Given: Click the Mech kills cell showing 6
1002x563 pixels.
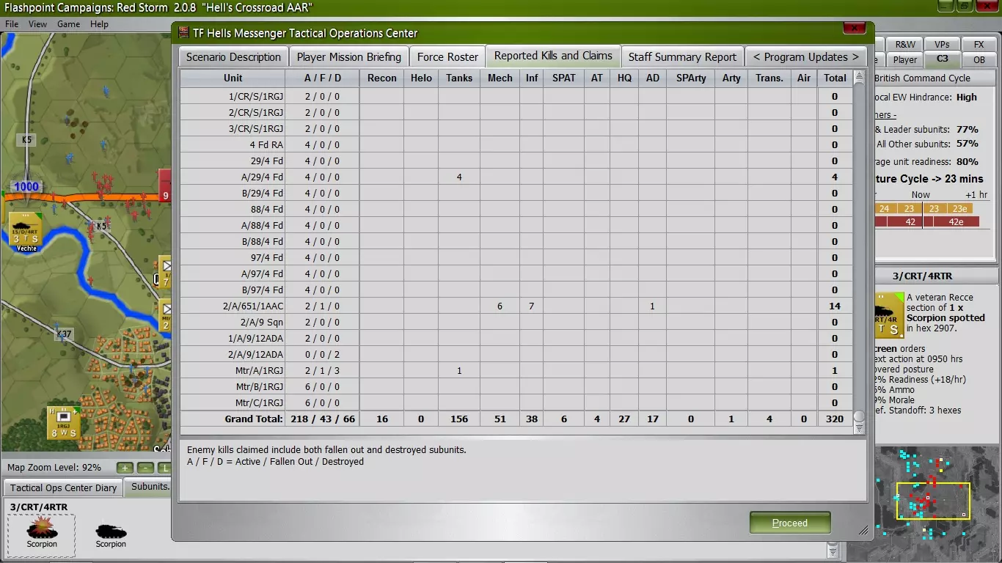Looking at the screenshot, I should (x=500, y=306).
